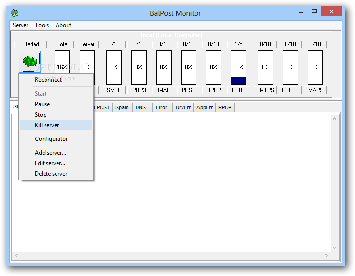The image size is (355, 276).
Task: Switch to the DrvErr tab
Action: pyautogui.click(x=183, y=107)
